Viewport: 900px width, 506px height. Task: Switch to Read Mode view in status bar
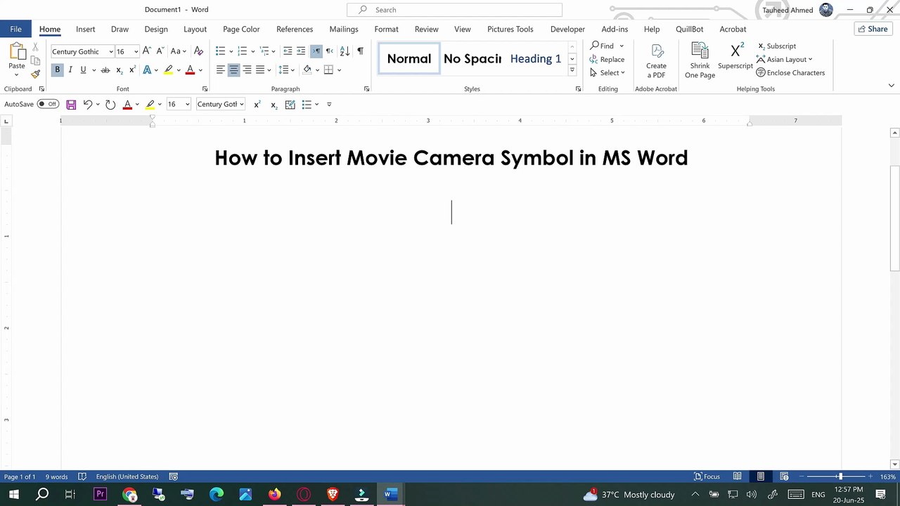[x=737, y=476]
